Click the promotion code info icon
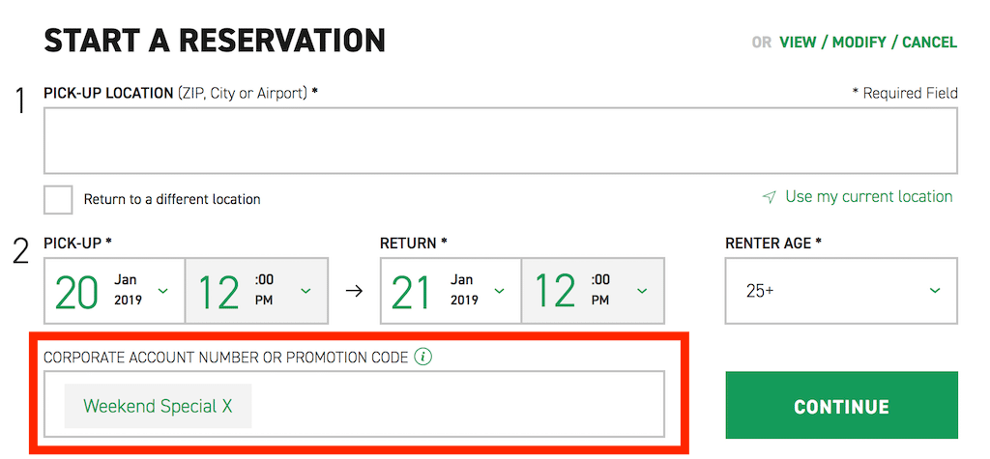This screenshot has height=459, width=990. 423,358
